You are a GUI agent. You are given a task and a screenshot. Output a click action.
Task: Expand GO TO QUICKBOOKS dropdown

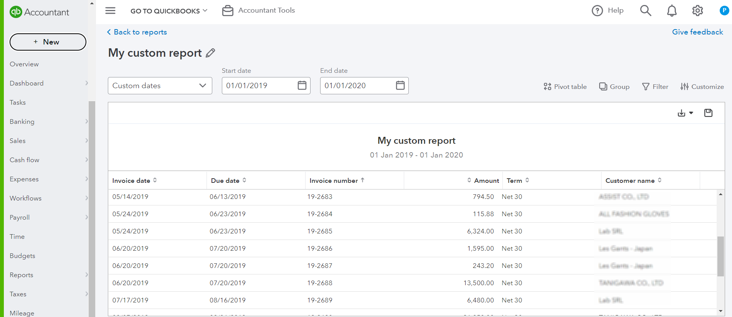click(169, 11)
